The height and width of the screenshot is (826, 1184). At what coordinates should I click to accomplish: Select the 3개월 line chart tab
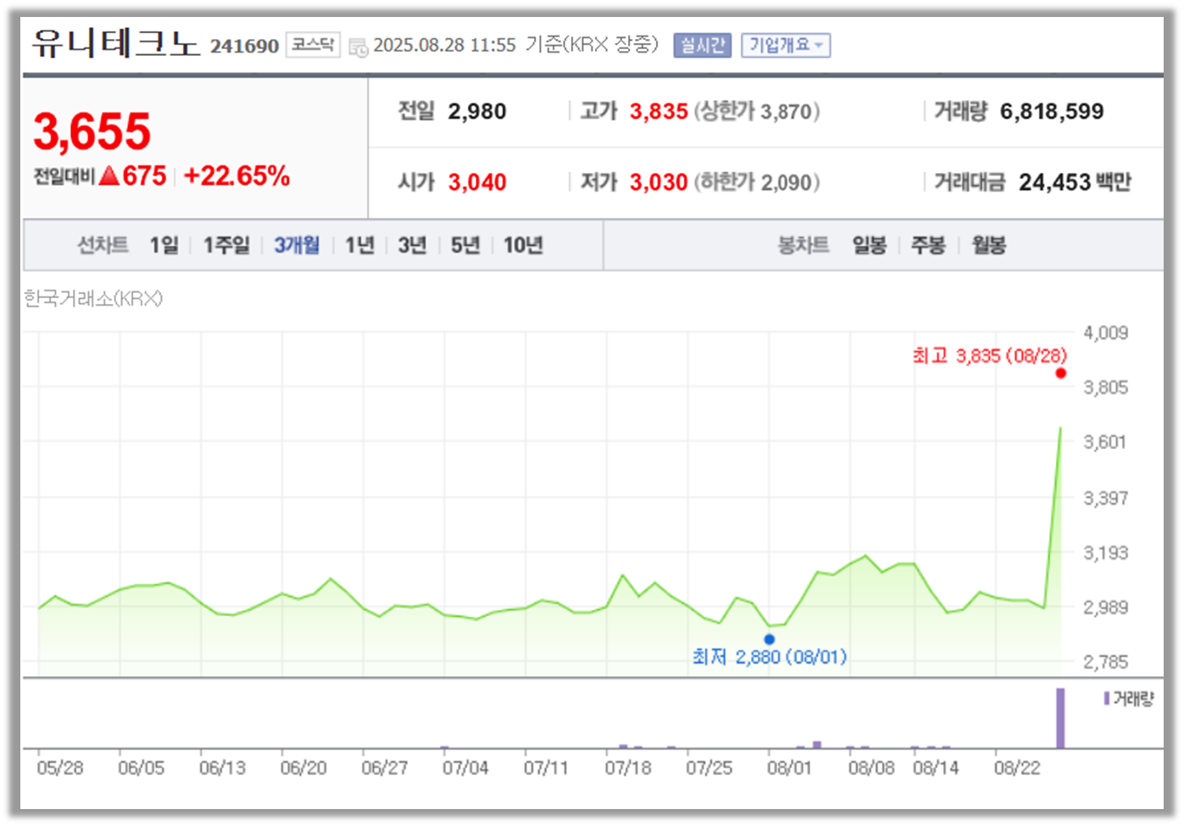coord(297,246)
